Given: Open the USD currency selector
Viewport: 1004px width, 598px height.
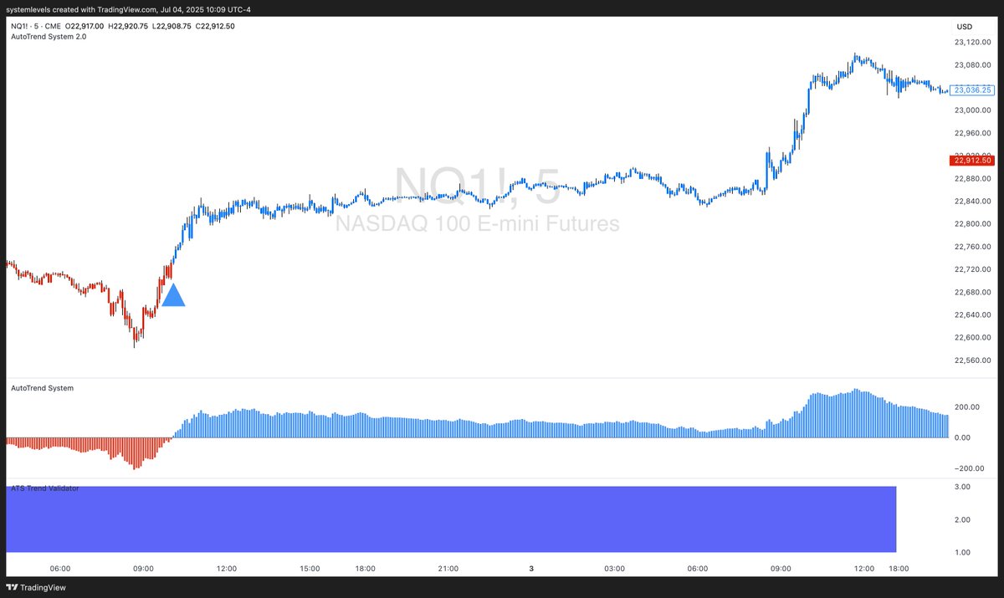Looking at the screenshot, I should pyautogui.click(x=964, y=26).
